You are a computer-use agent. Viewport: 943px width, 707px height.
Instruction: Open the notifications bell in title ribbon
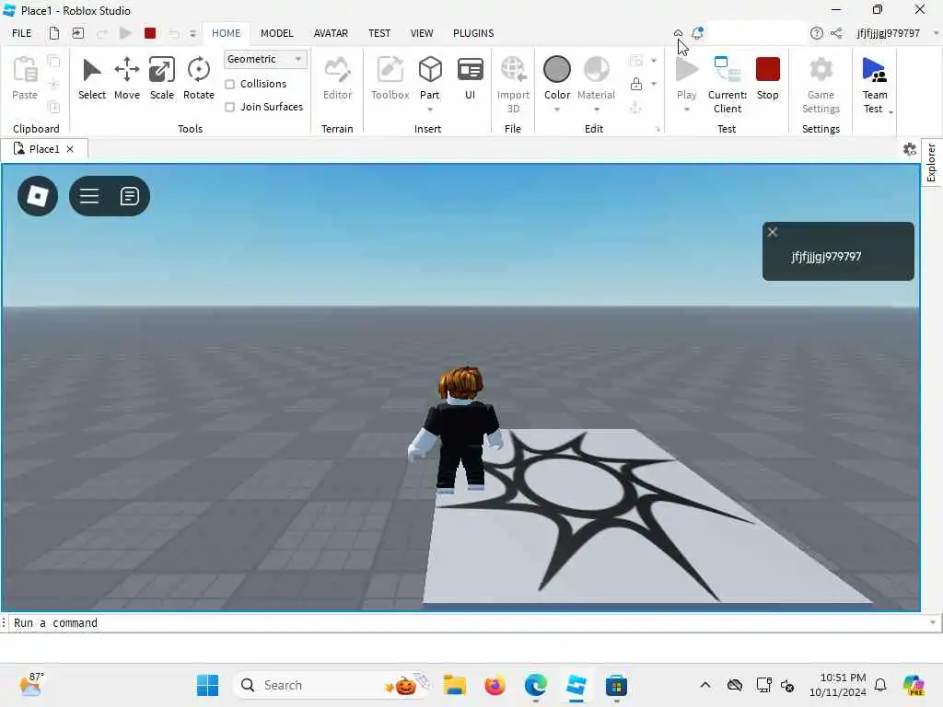pos(697,33)
